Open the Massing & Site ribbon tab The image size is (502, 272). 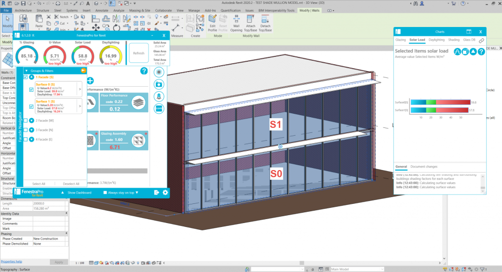click(139, 11)
